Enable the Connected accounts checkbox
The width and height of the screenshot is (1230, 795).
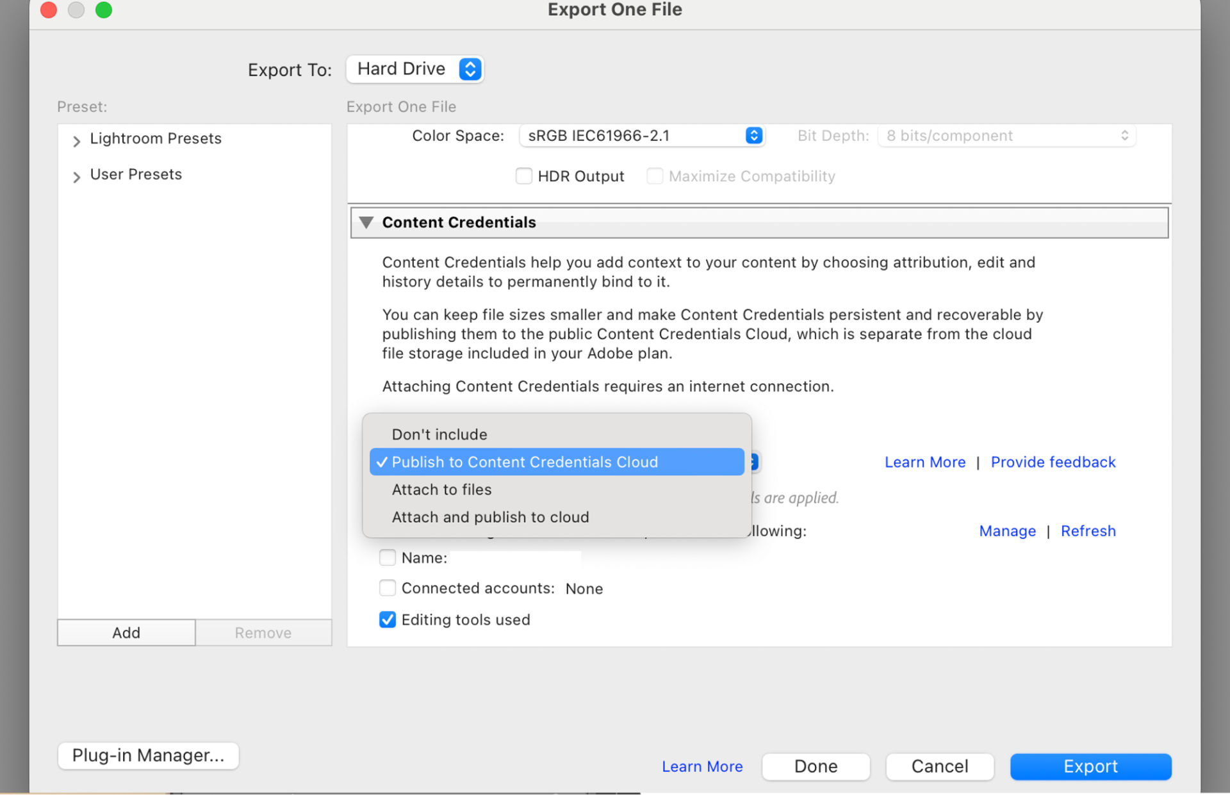click(x=388, y=587)
